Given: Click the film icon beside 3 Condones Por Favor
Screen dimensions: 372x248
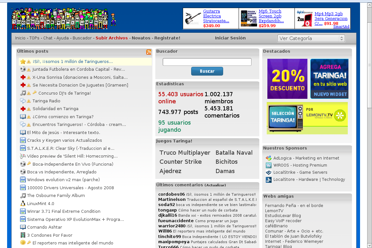Looking at the screenshot, I should [x=23, y=235].
